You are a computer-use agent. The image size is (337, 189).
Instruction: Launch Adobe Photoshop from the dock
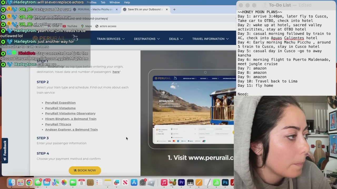coord(225,182)
